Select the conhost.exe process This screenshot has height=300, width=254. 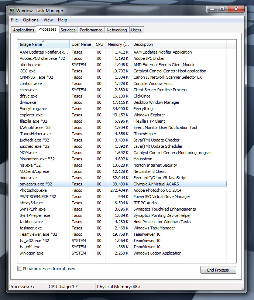click(x=122, y=83)
